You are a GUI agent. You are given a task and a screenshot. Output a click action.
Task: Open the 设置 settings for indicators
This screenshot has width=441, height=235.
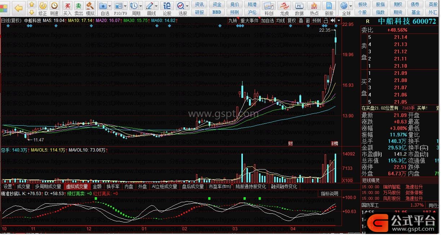8,186
